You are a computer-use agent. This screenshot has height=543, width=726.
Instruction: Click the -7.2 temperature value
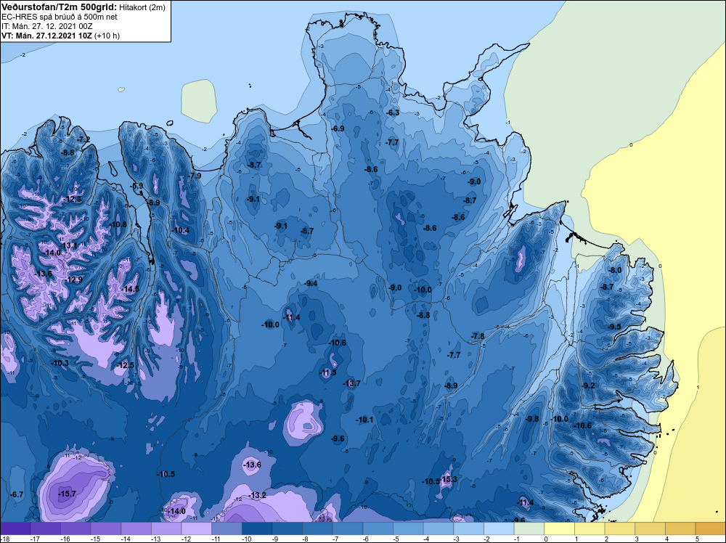(x=83, y=139)
